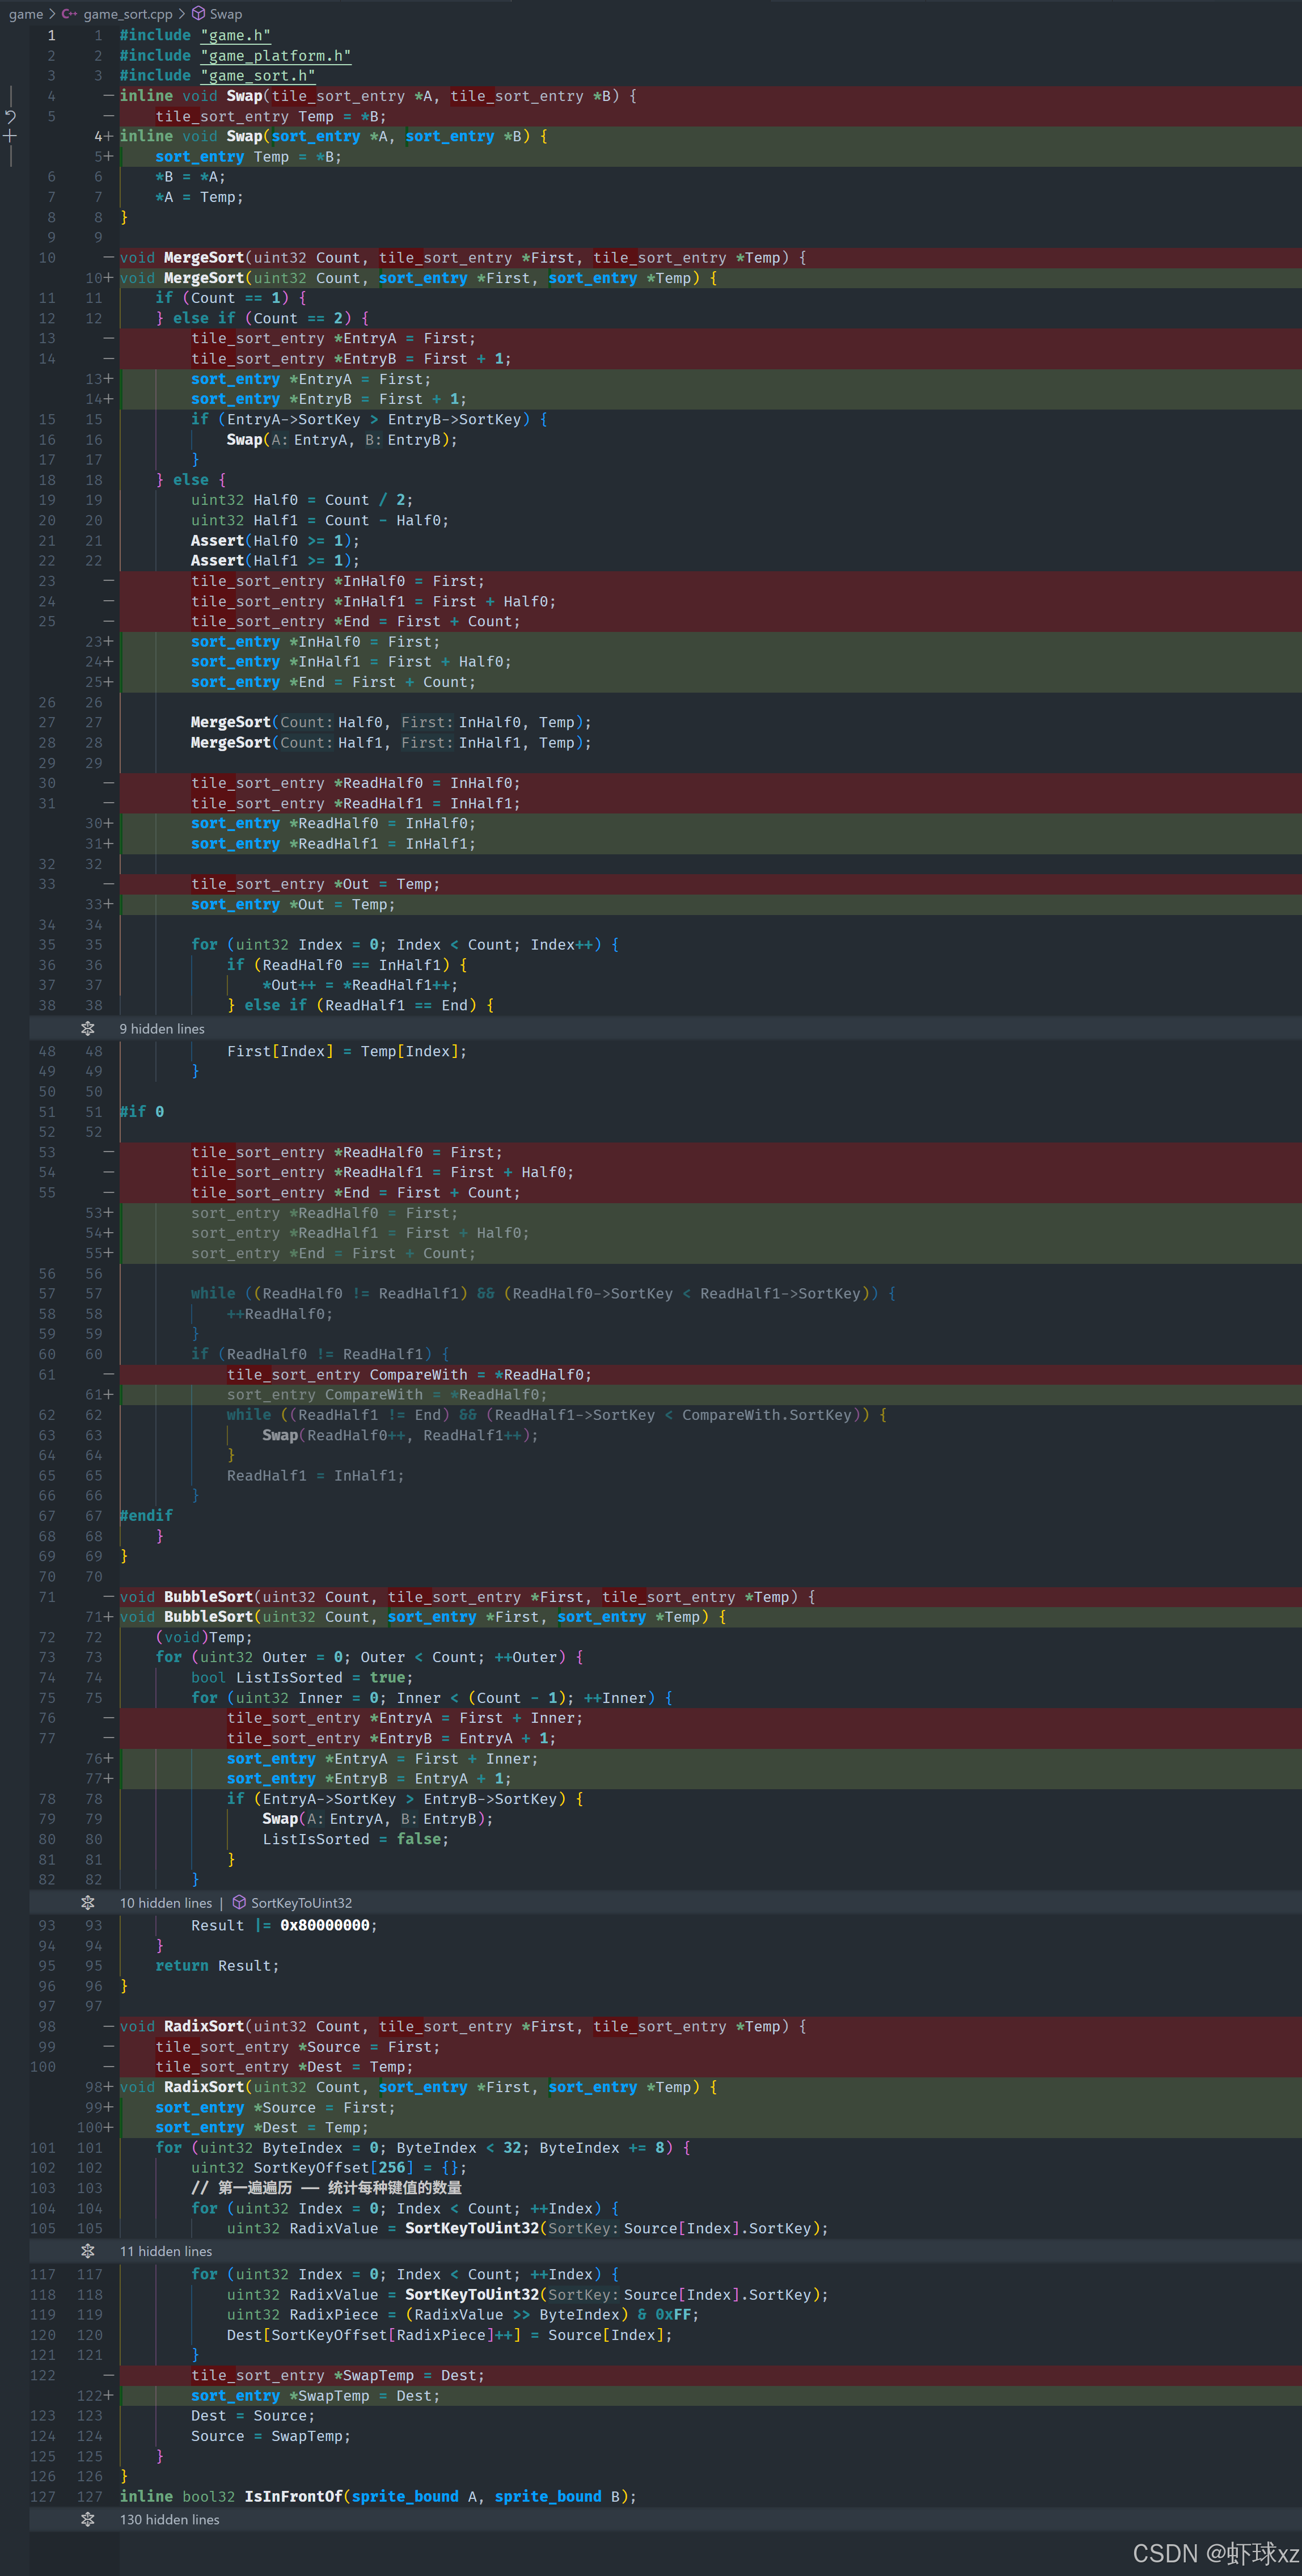Click unfold icon beside 9 hidden lines

tap(88, 1028)
